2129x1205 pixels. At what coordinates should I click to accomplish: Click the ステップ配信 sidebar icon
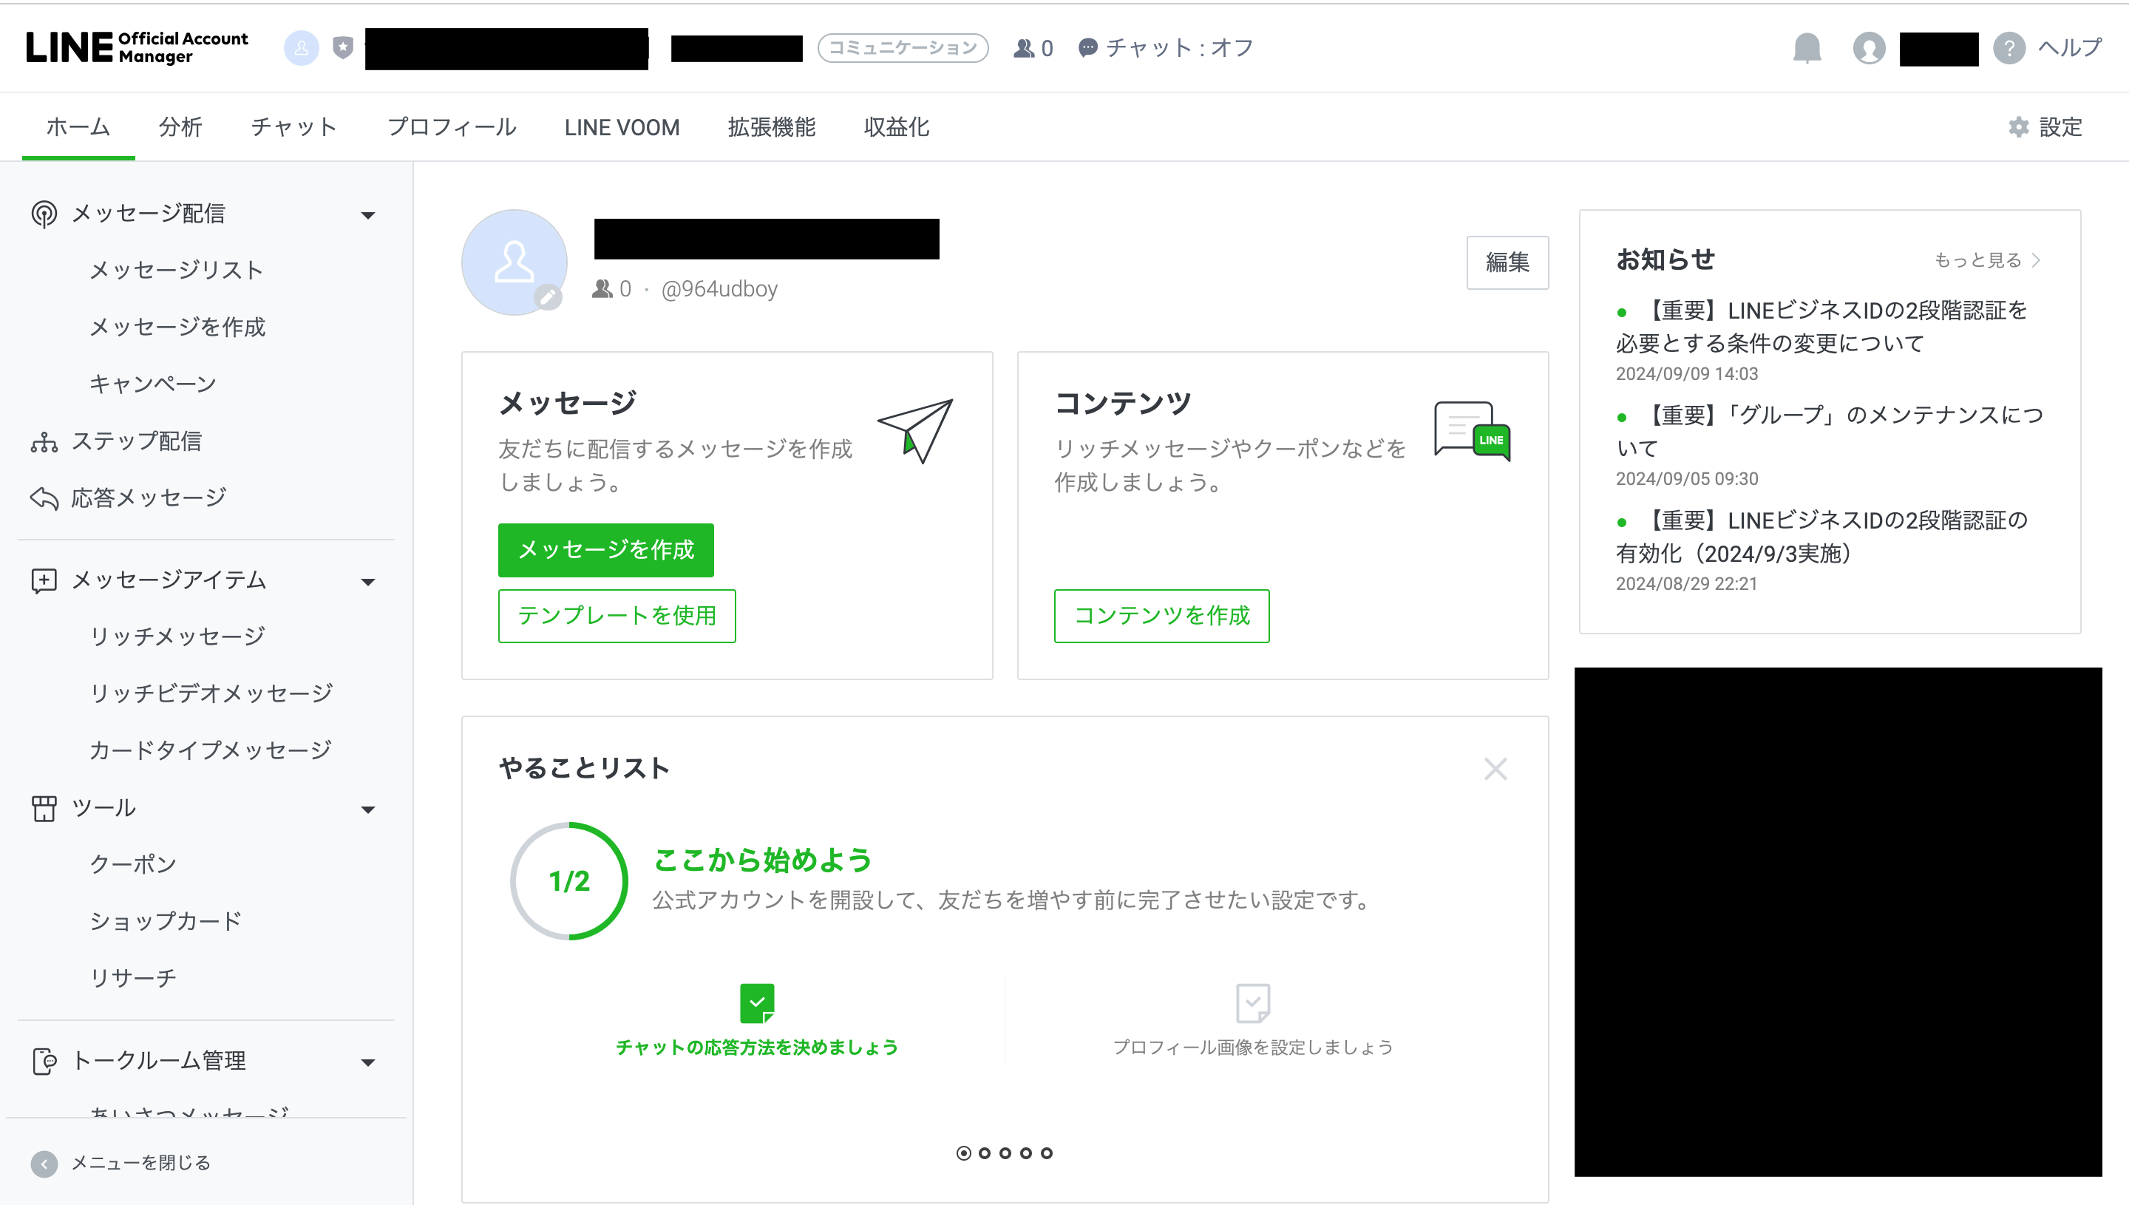click(44, 442)
